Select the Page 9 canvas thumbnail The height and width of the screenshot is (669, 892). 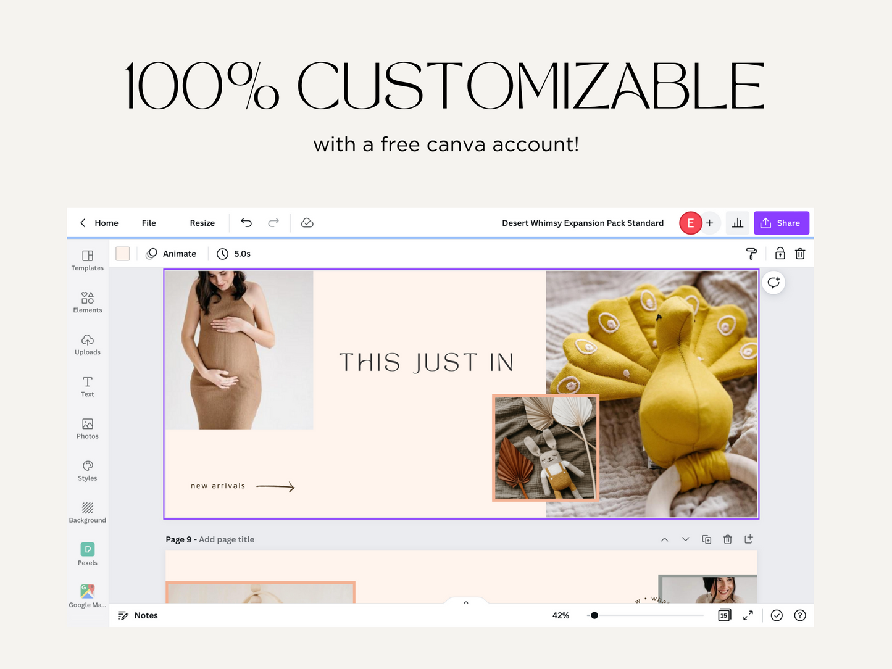click(461, 576)
